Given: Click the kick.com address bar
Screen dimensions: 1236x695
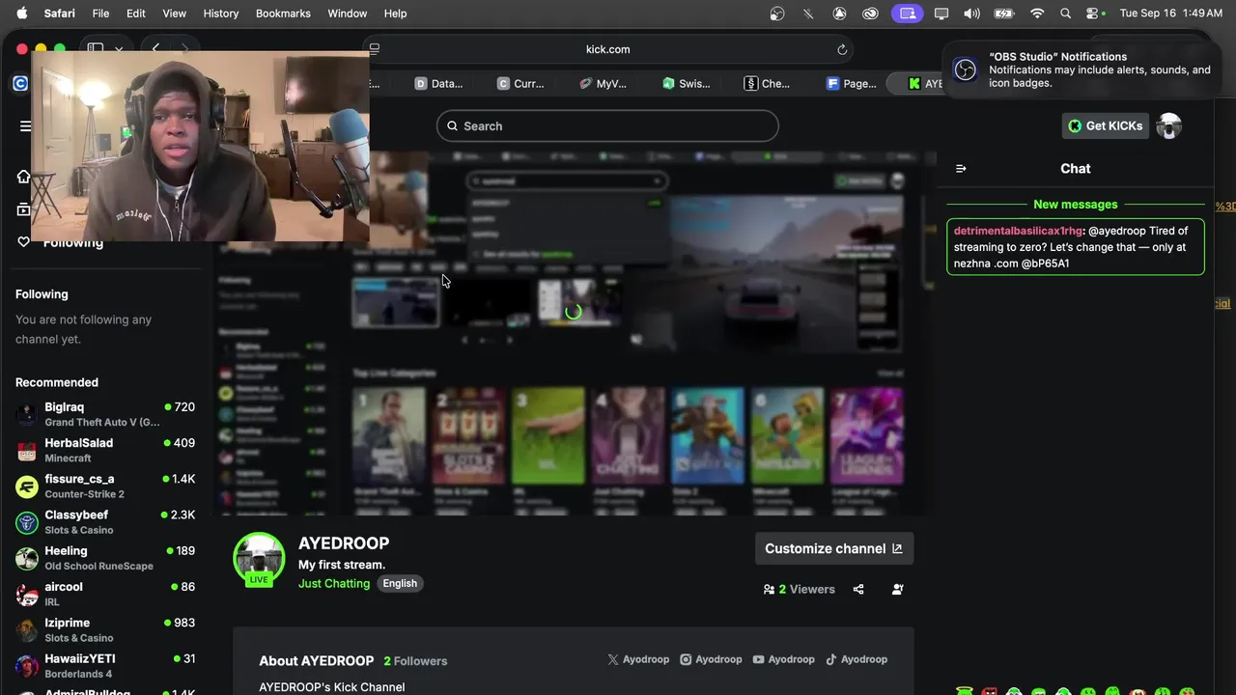Looking at the screenshot, I should [x=608, y=49].
